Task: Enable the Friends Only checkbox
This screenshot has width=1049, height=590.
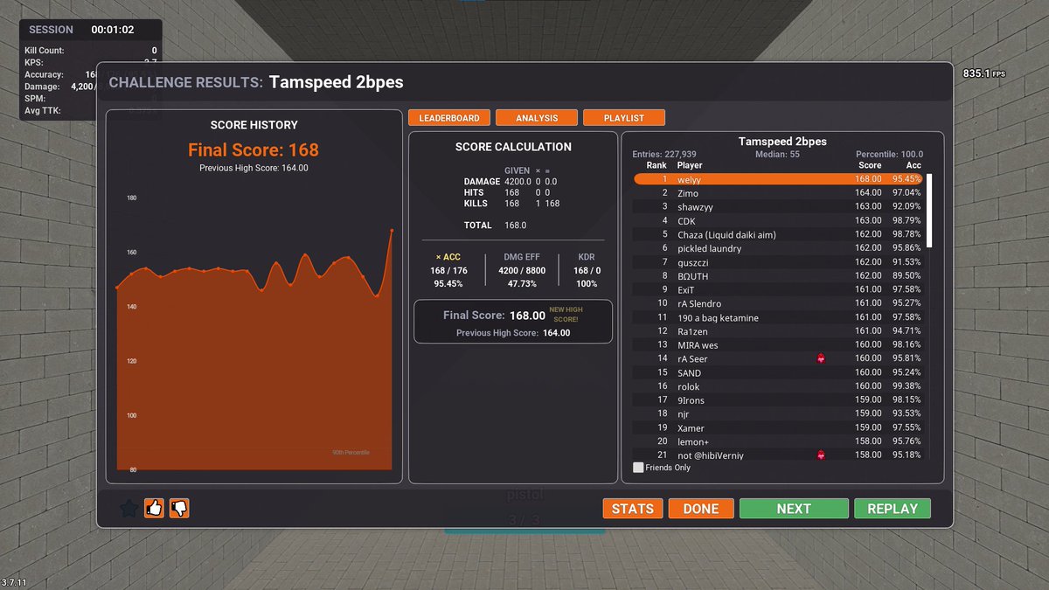Action: (638, 468)
